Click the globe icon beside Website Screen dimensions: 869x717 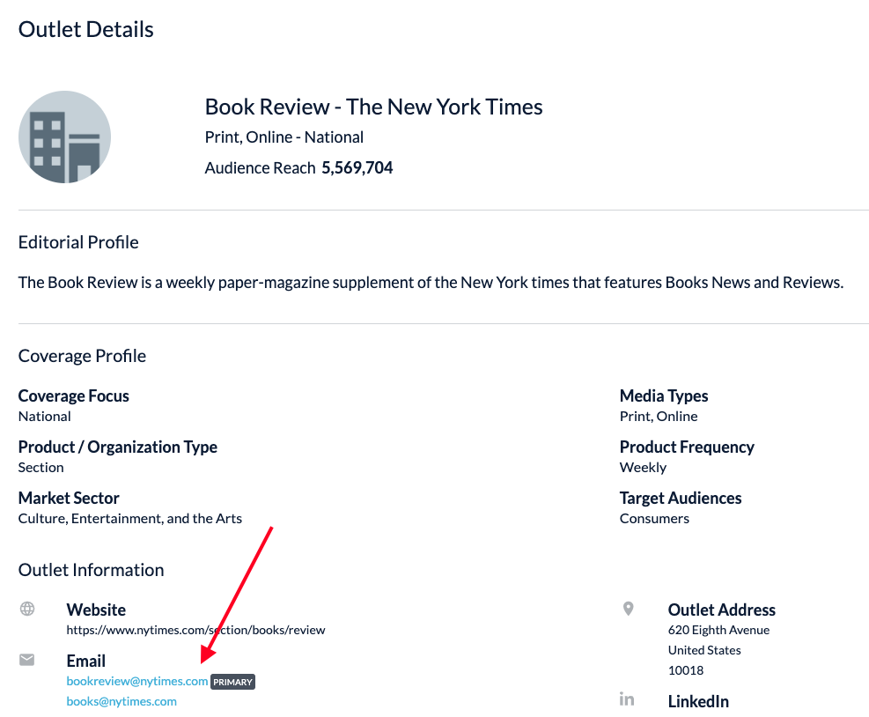coord(27,609)
